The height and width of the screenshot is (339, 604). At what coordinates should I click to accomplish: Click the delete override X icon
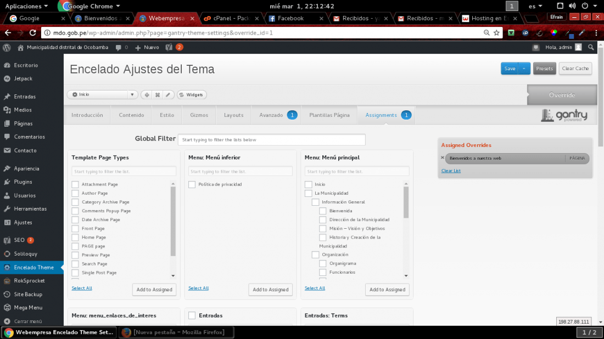pos(158,95)
